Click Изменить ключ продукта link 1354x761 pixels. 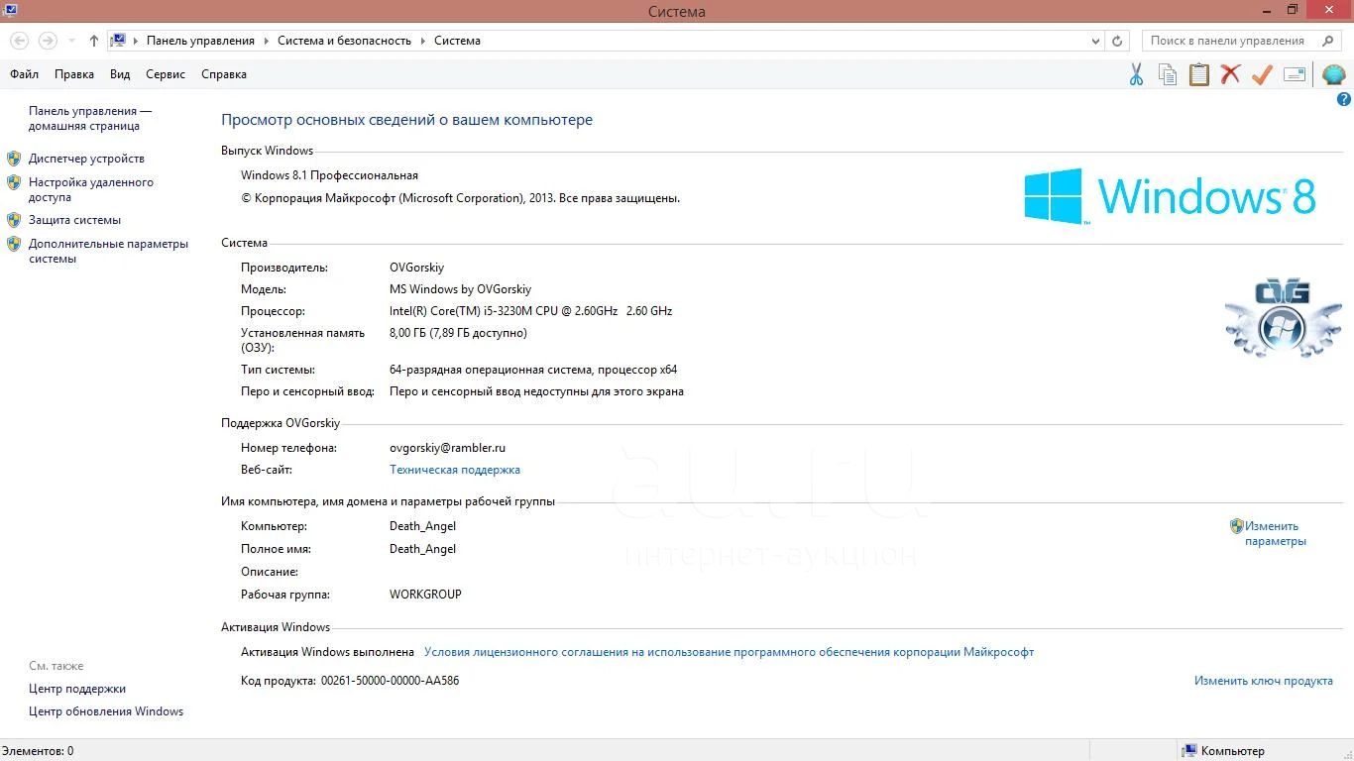tap(1263, 681)
